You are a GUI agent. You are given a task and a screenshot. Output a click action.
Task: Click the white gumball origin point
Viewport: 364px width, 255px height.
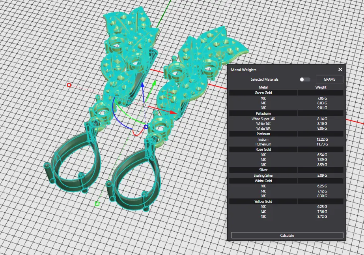(x=144, y=105)
